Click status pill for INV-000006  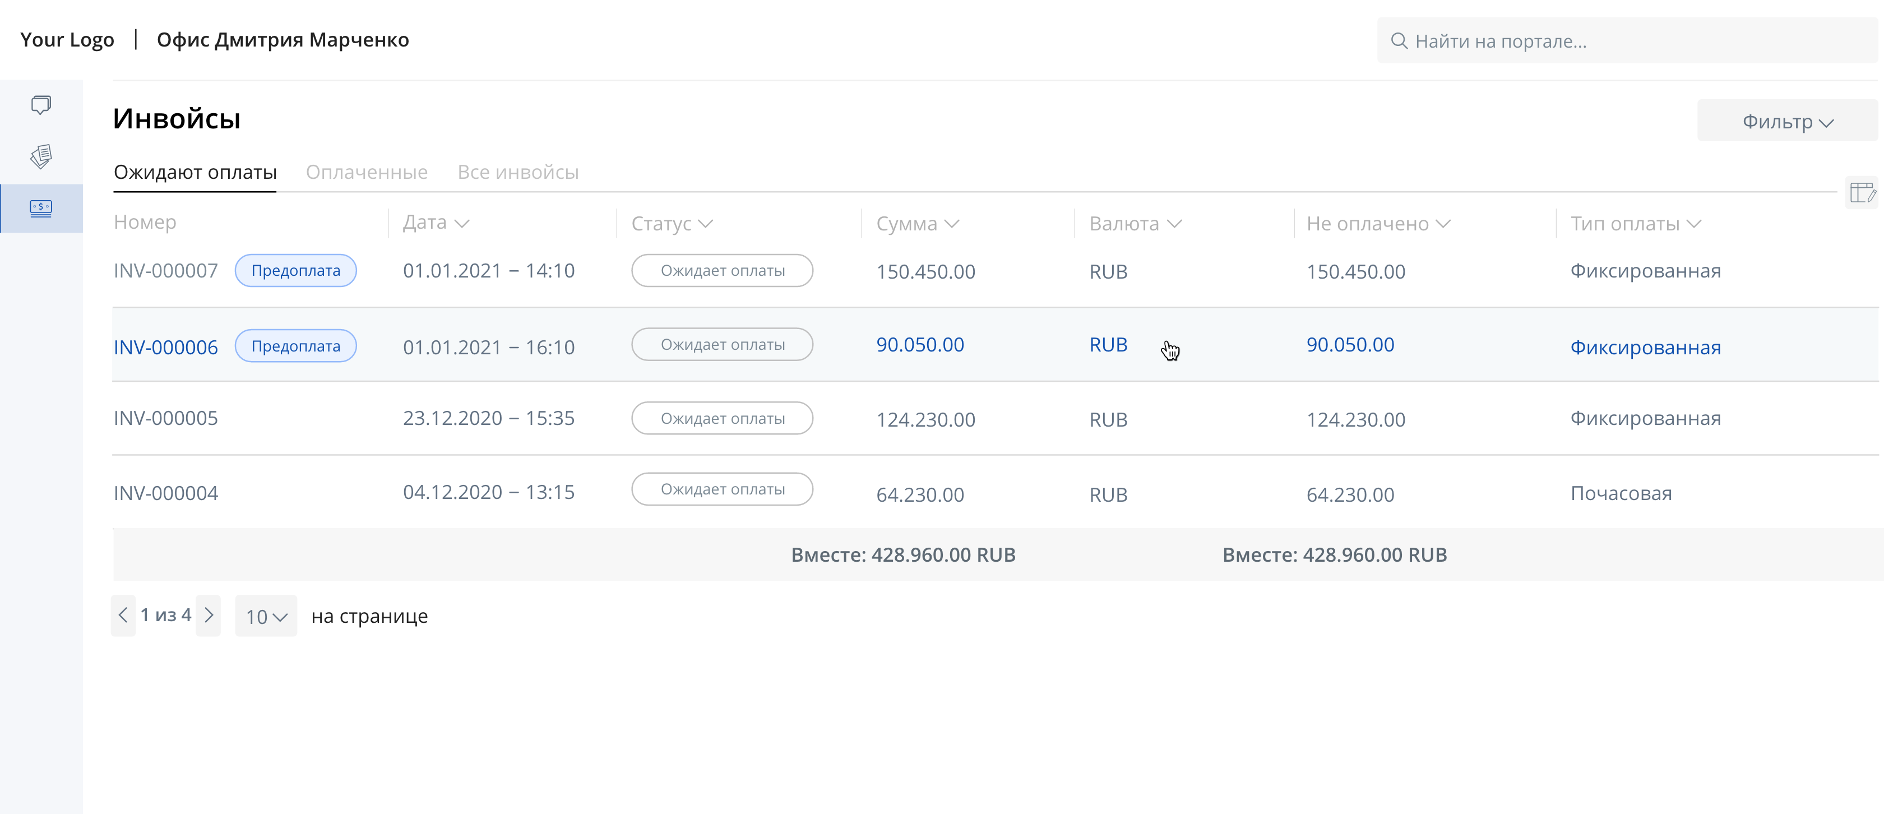coord(723,344)
